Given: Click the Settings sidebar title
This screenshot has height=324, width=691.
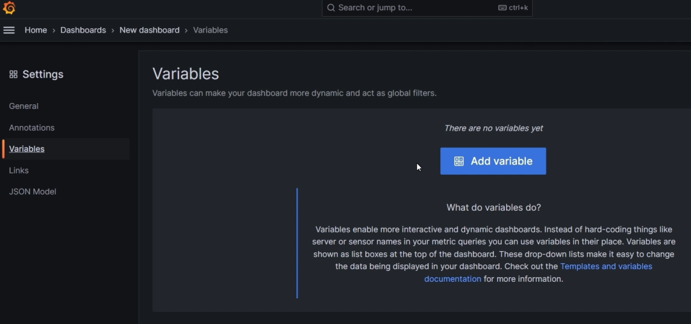Looking at the screenshot, I should pyautogui.click(x=43, y=74).
